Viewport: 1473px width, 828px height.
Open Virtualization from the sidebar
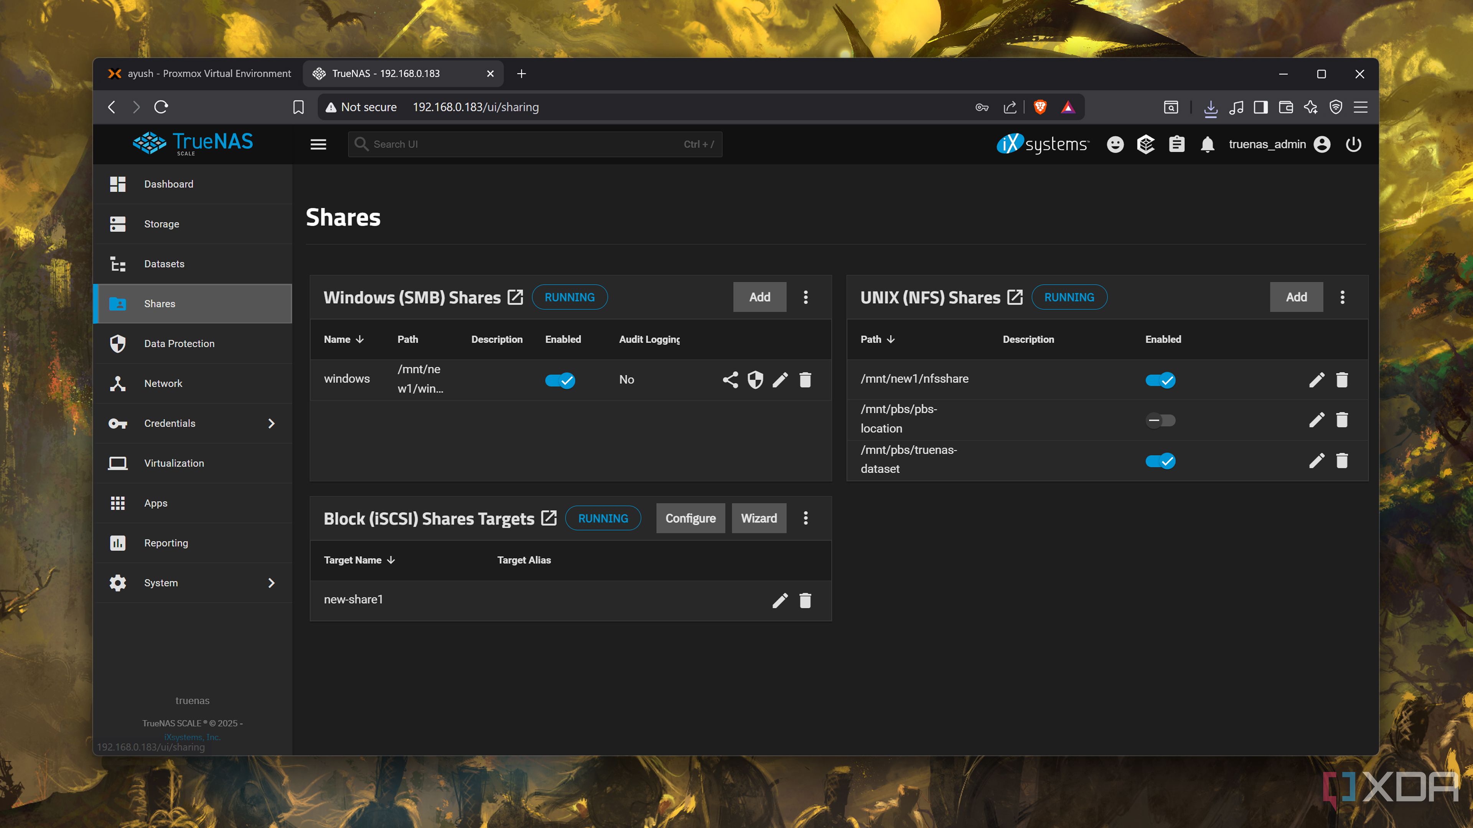click(193, 463)
